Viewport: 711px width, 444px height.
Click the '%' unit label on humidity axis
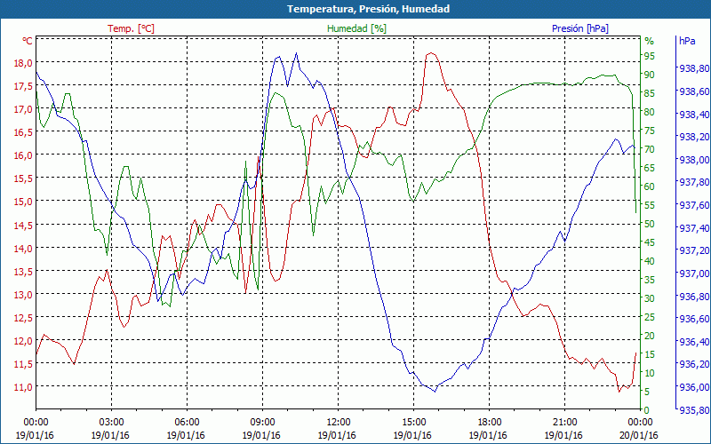[x=650, y=41]
